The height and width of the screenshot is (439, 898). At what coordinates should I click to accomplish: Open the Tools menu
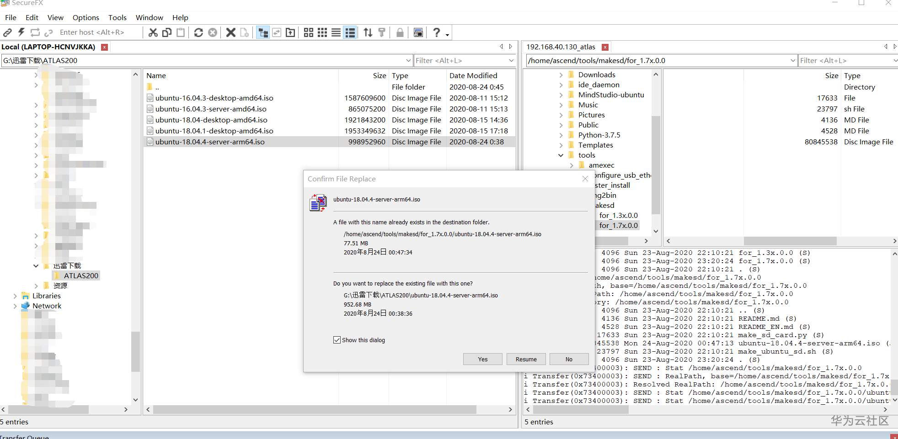[x=118, y=17]
